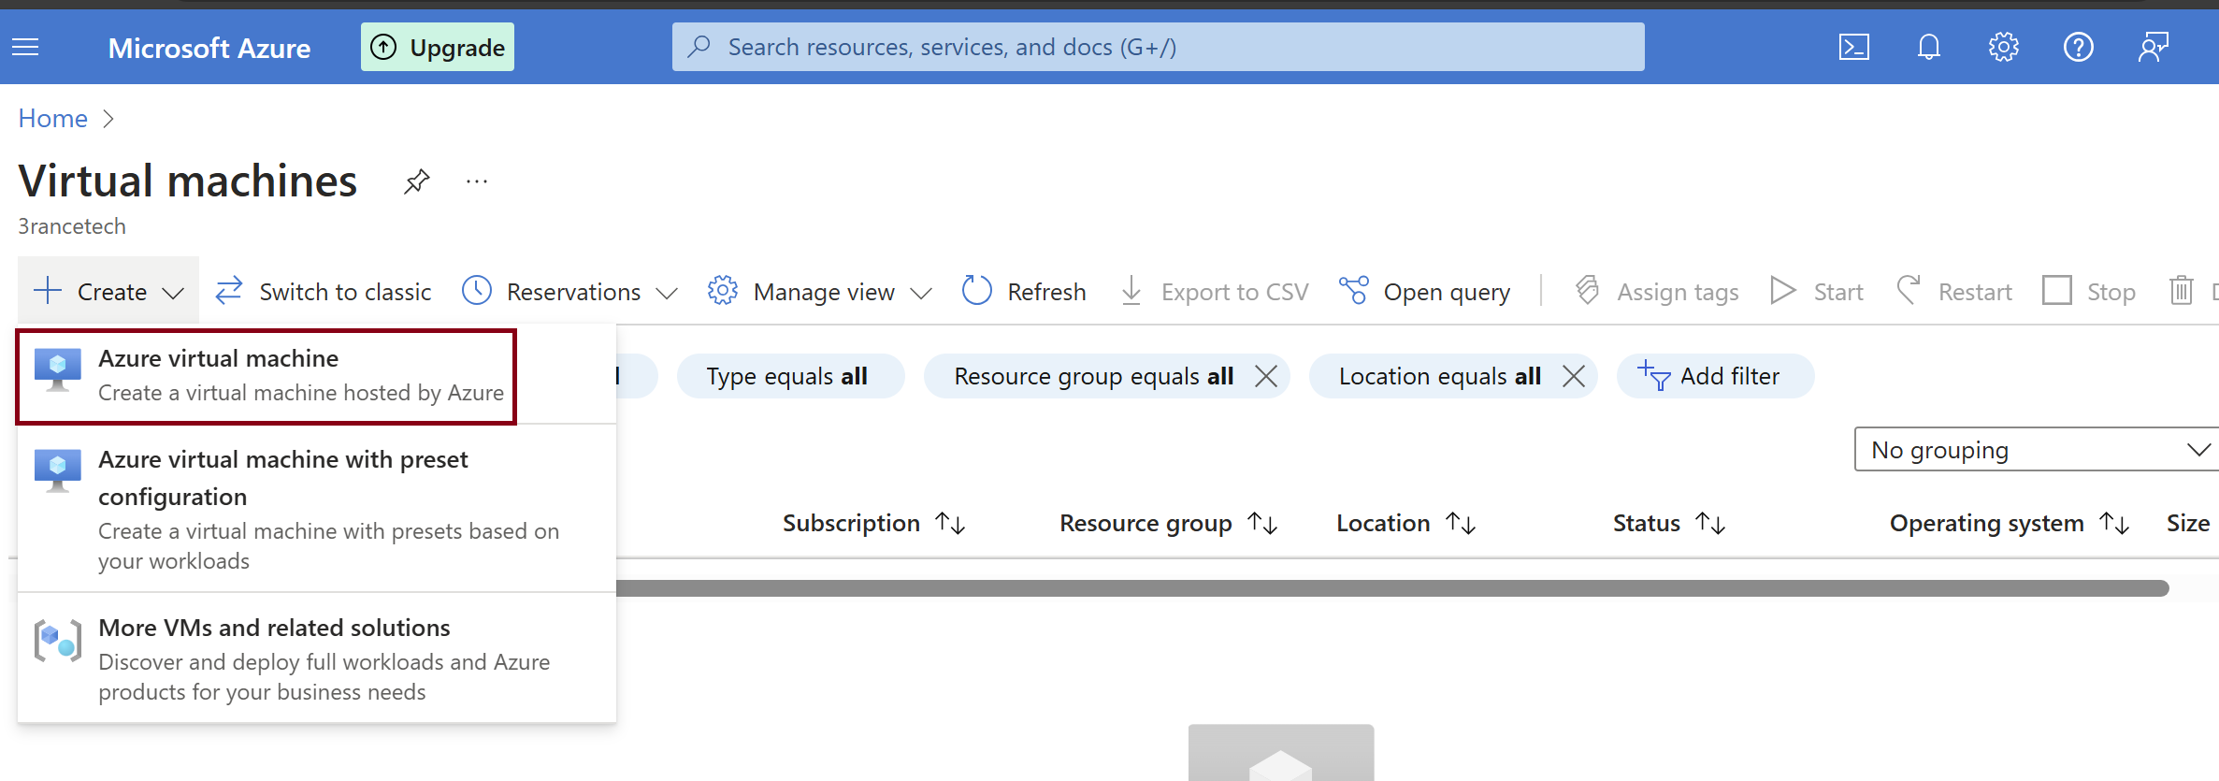Open the No grouping combo box

tap(2035, 450)
